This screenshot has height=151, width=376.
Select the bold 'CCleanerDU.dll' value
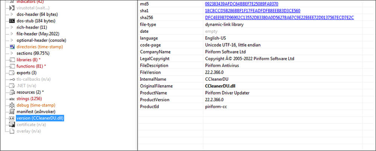[x=220, y=86]
